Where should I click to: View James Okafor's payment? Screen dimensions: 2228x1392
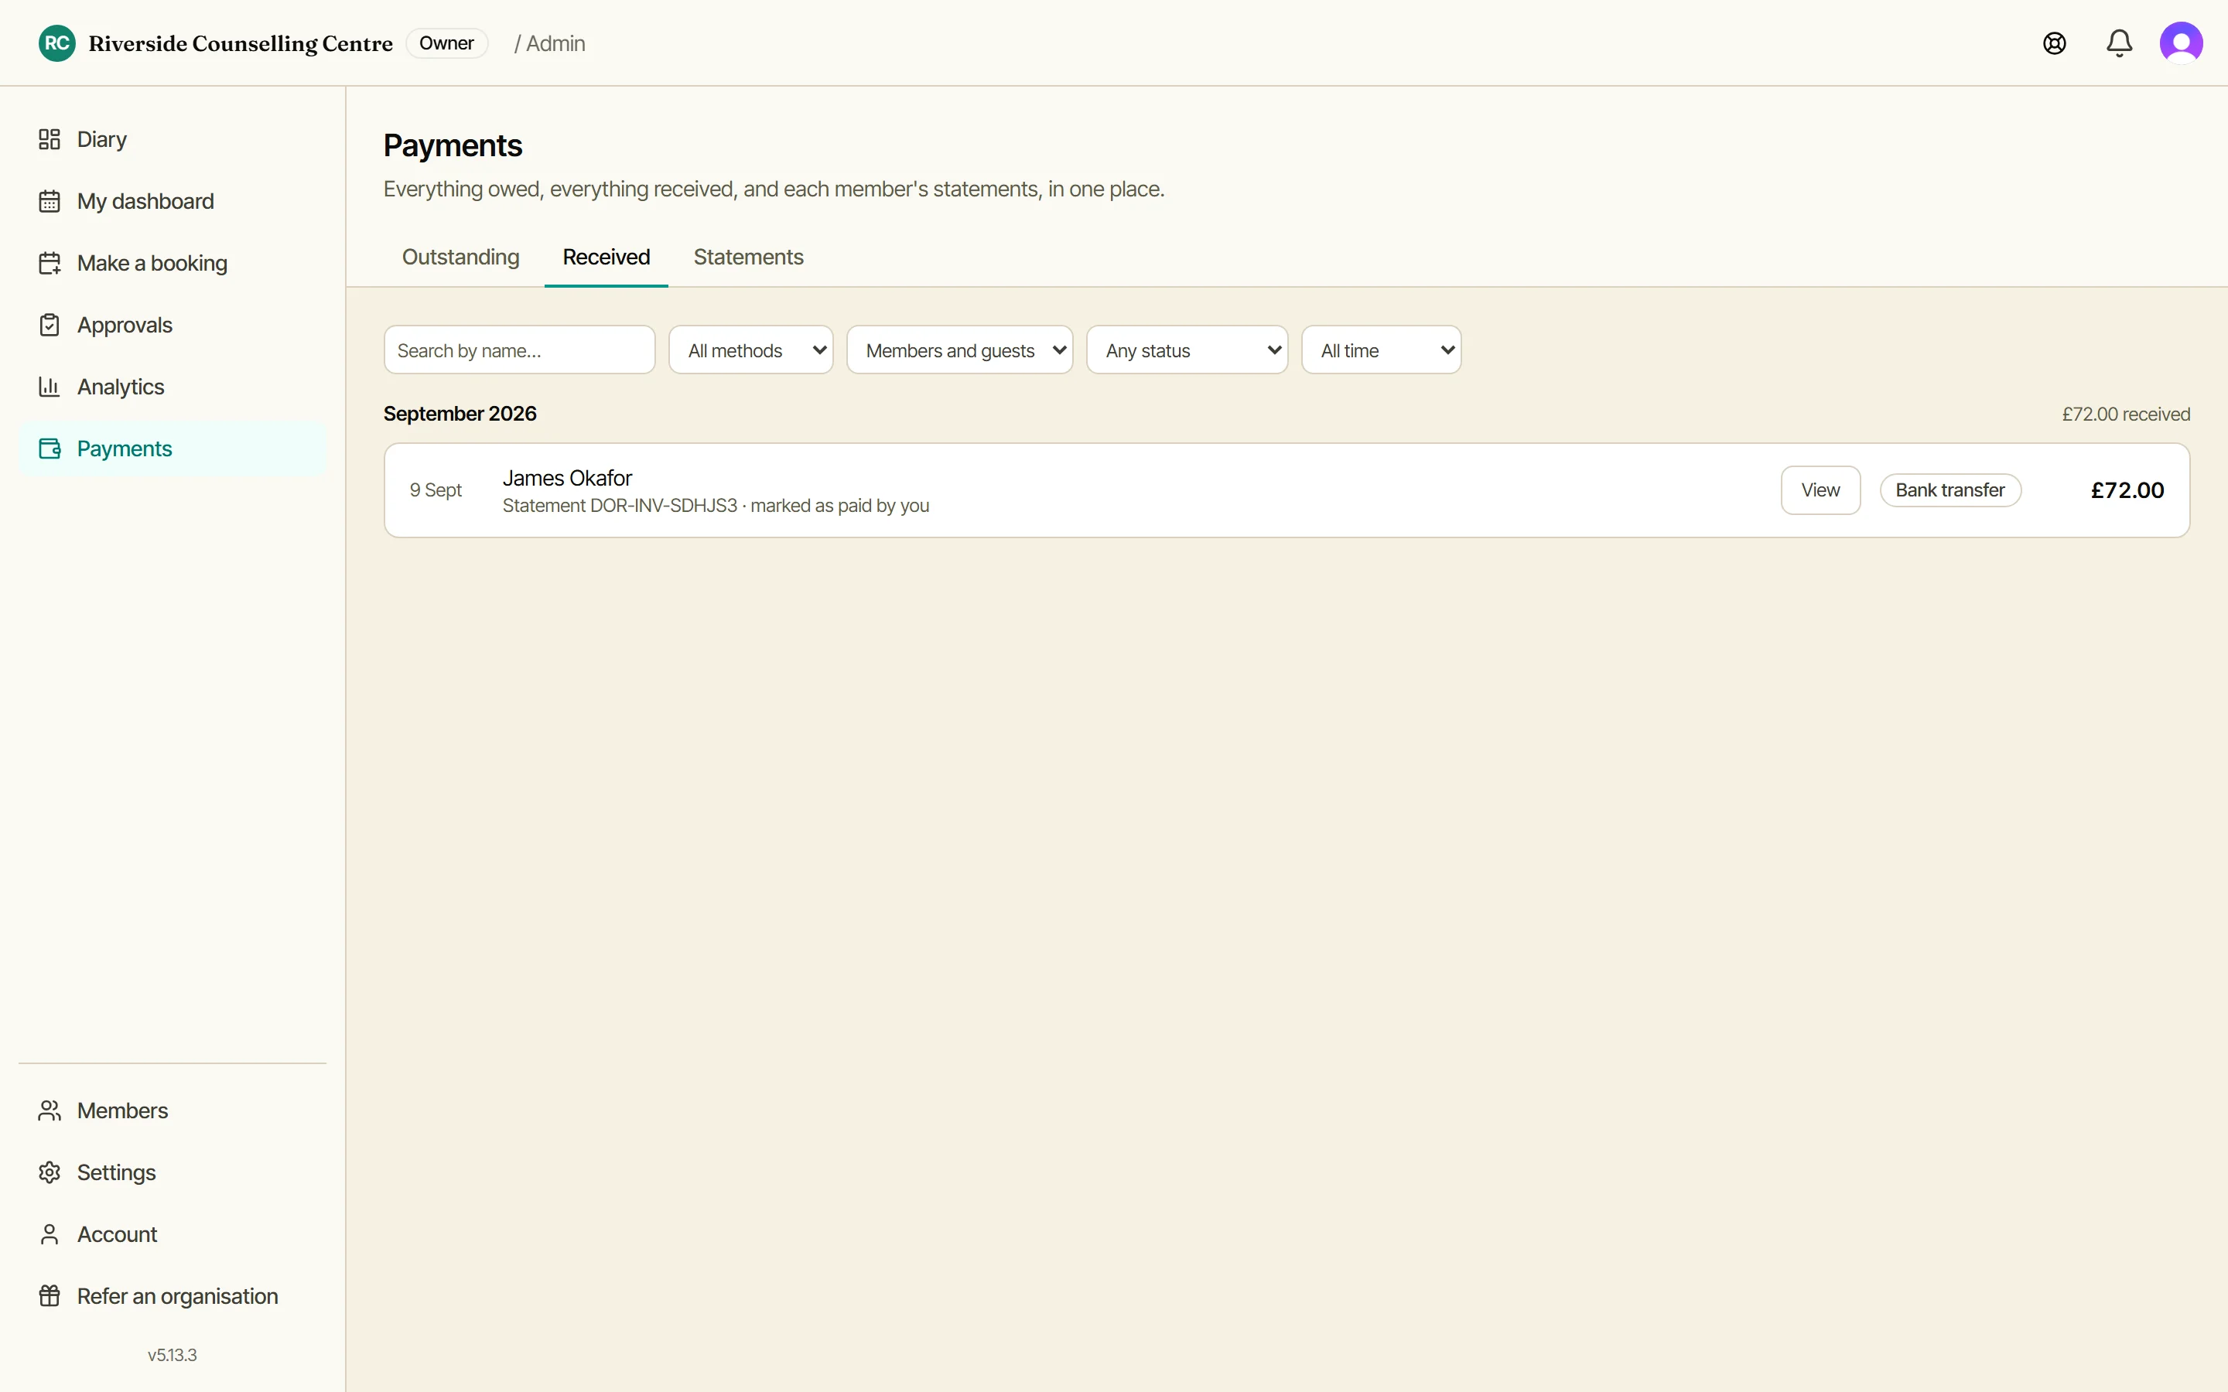[x=1820, y=490]
